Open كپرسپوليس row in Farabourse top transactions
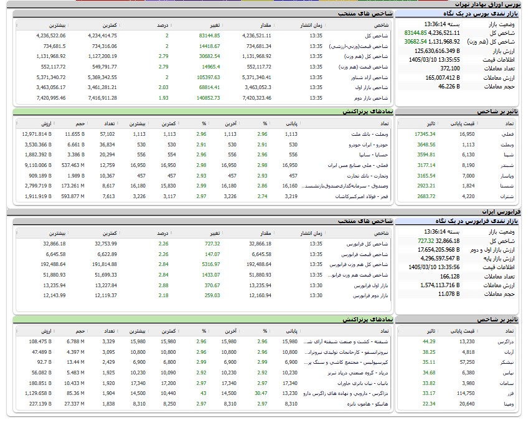 (345, 363)
